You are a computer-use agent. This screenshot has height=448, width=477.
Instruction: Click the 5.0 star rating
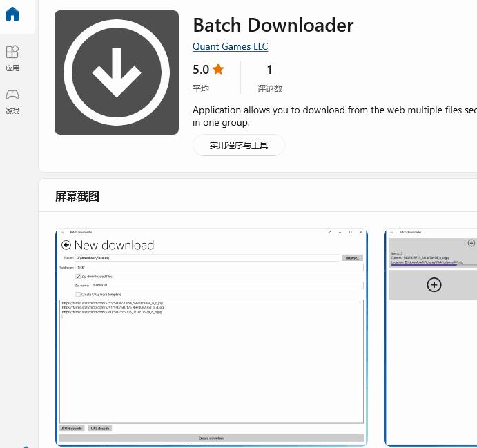click(x=208, y=70)
